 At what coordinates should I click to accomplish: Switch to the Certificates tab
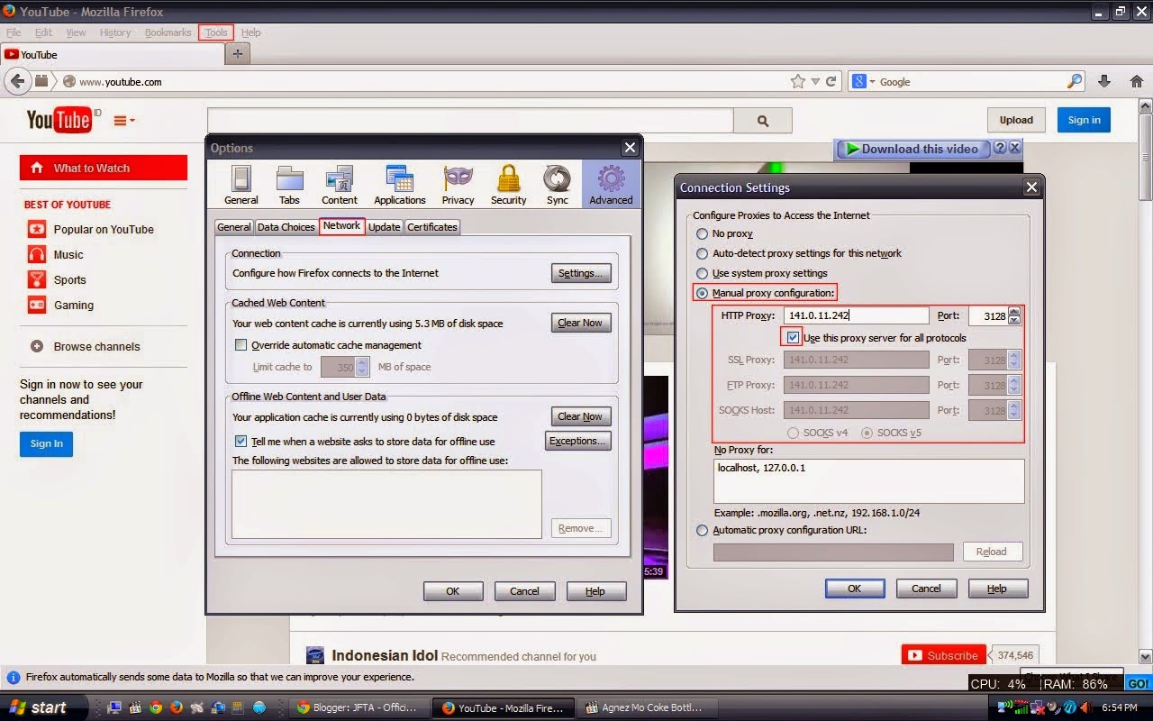click(x=432, y=227)
